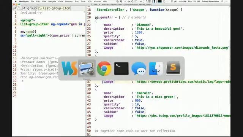Click gemsArr variable on line 20
The height and width of the screenshot is (137, 243).
click(107, 17)
